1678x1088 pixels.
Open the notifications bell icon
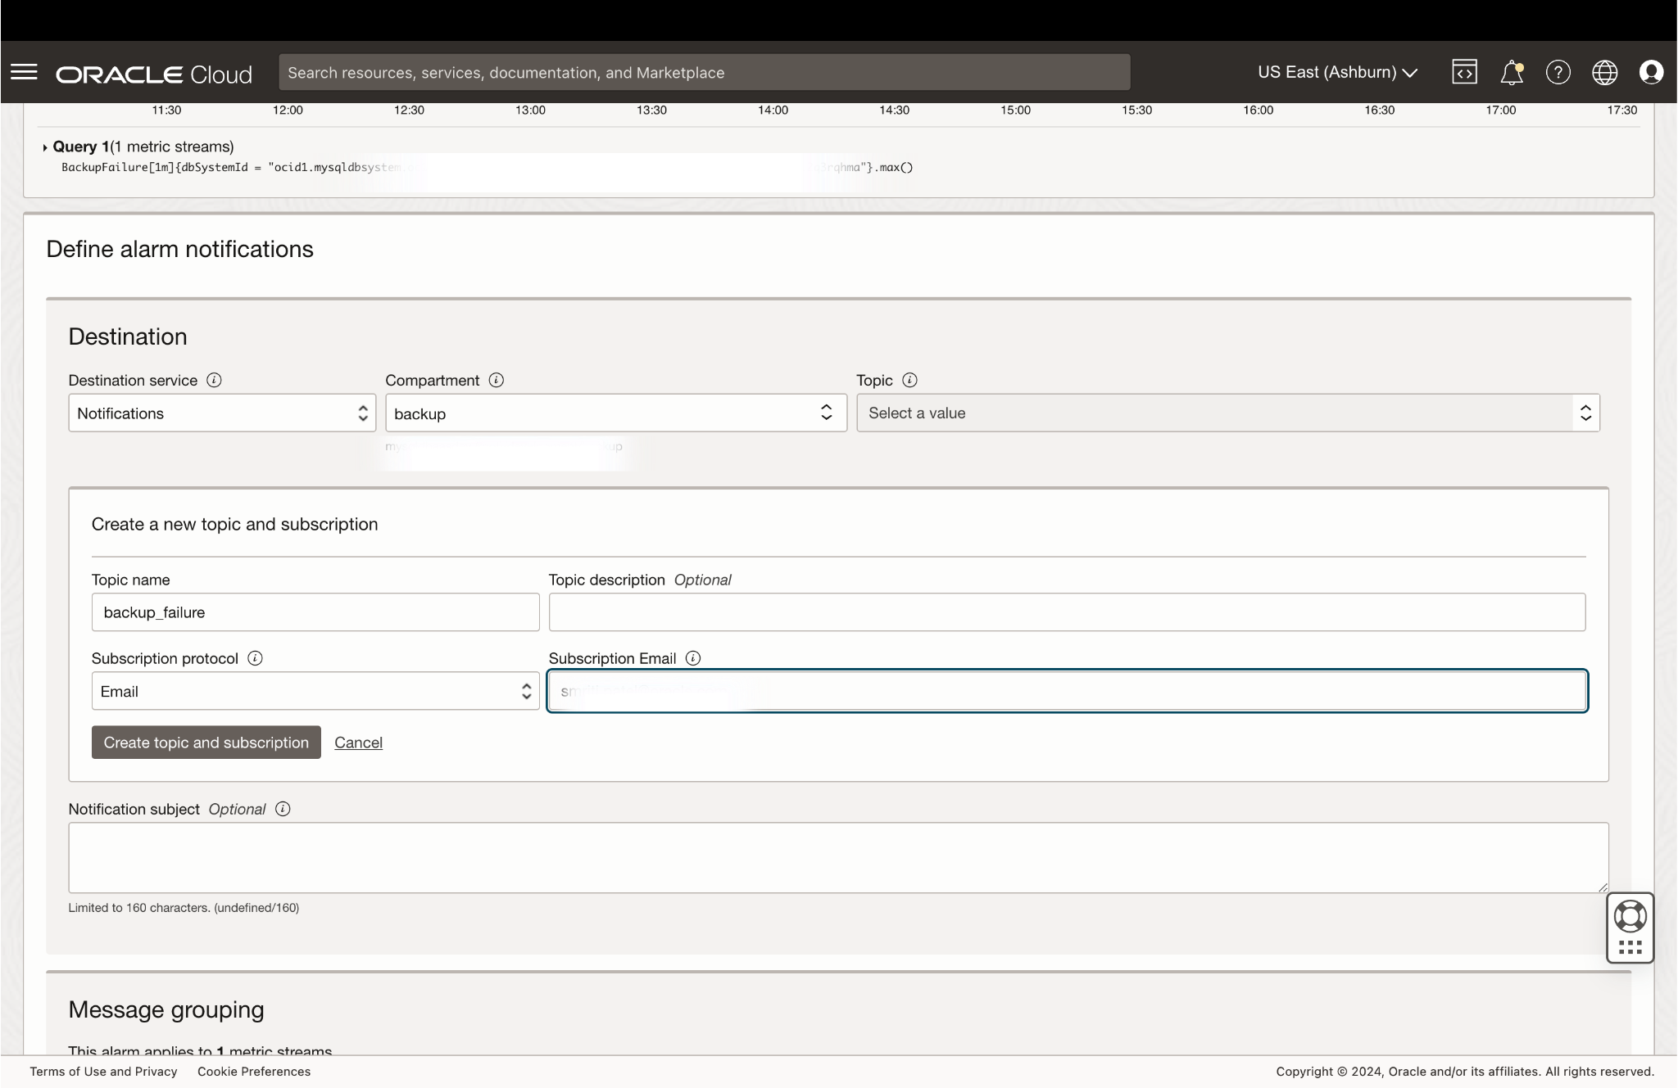(1512, 72)
